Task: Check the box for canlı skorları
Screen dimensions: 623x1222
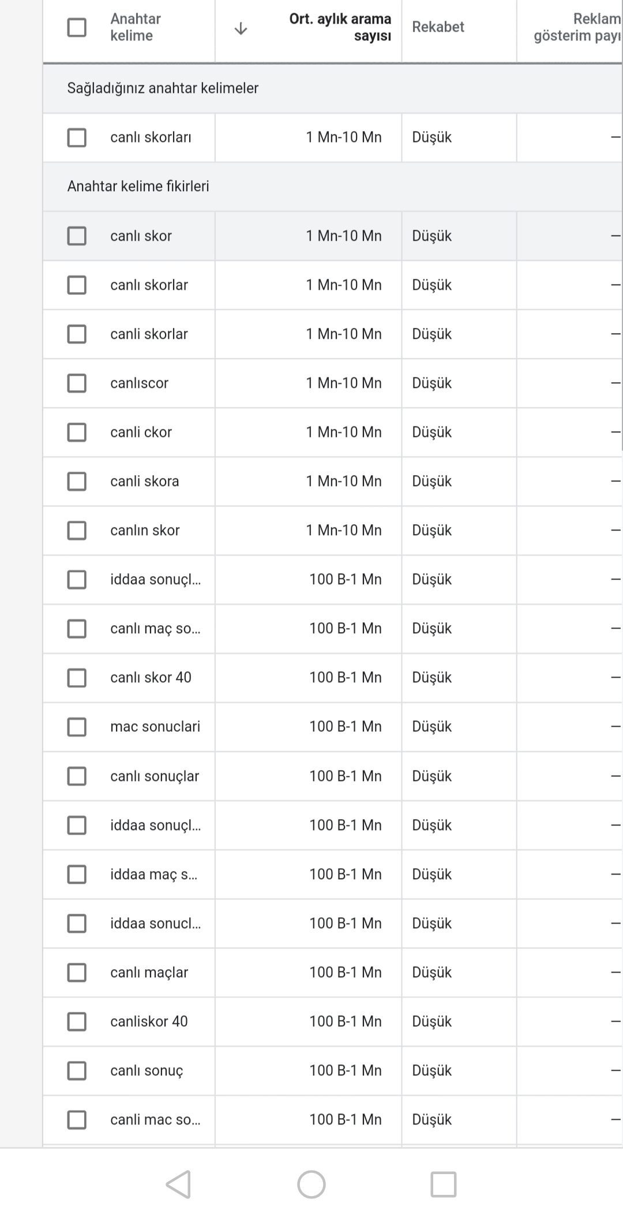Action: point(77,137)
